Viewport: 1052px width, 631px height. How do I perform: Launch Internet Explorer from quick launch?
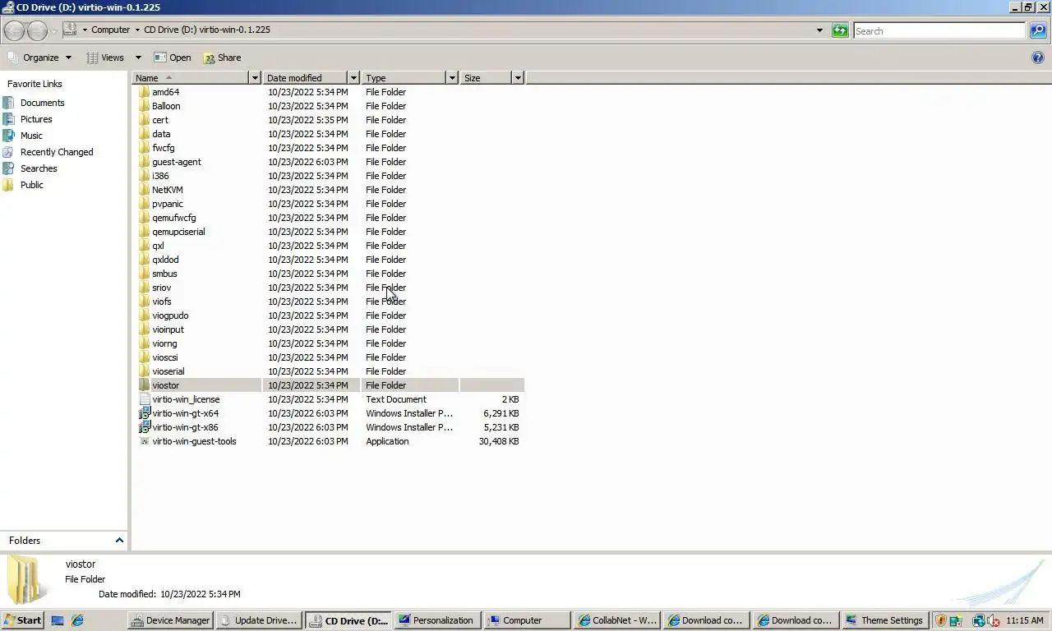(77, 620)
